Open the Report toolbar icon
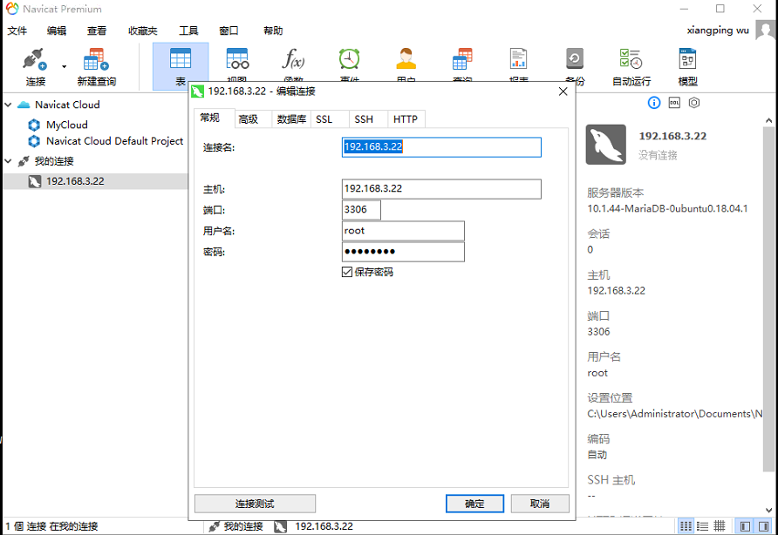Screen dimensions: 778x535 tap(518, 58)
